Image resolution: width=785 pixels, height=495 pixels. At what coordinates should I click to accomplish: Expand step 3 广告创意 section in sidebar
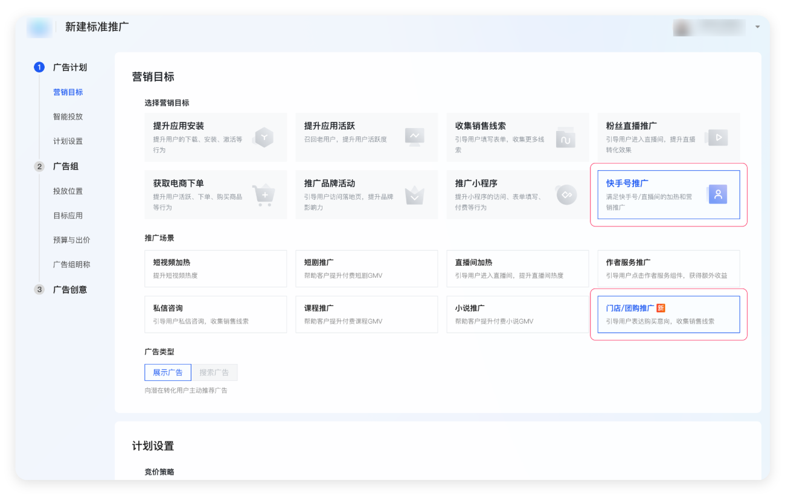(69, 290)
